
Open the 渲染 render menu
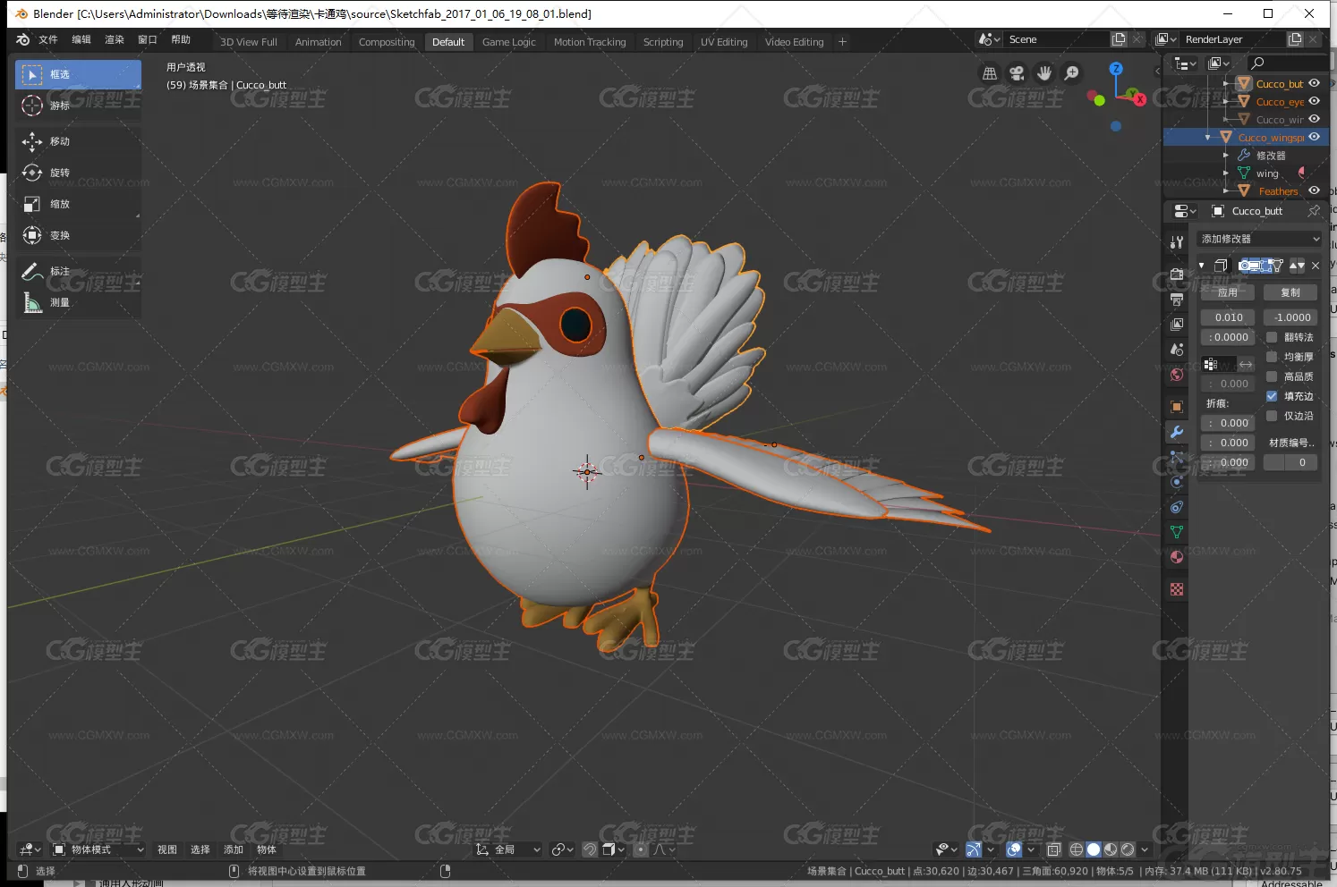coord(115,39)
